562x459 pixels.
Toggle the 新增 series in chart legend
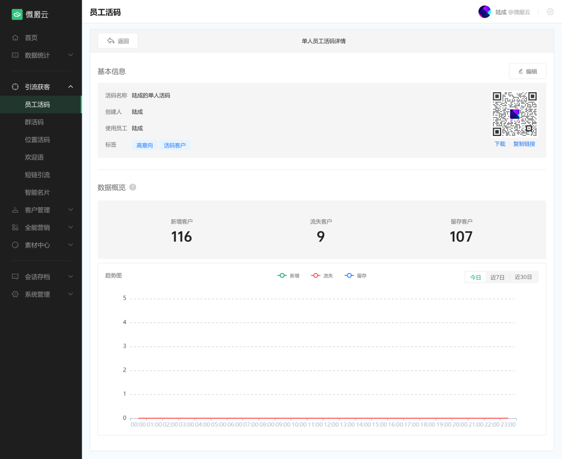pos(288,276)
